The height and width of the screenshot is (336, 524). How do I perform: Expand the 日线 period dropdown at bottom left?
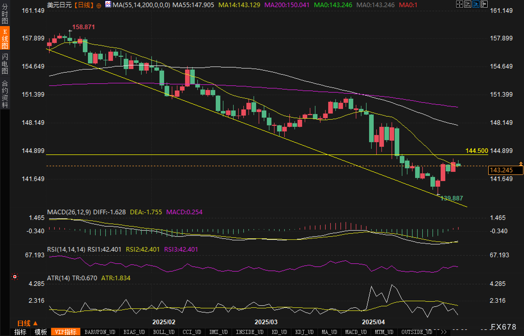pos(27,323)
